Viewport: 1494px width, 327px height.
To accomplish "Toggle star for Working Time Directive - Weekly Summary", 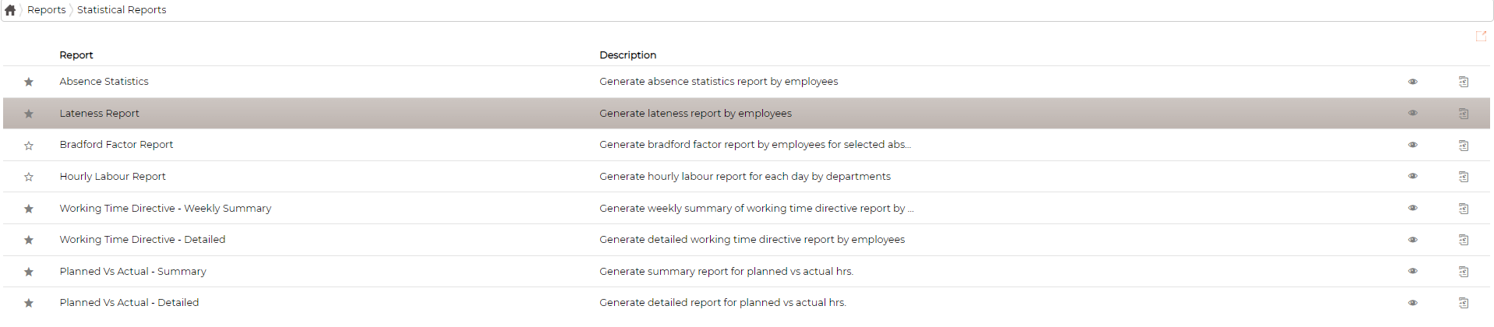I will pyautogui.click(x=29, y=209).
